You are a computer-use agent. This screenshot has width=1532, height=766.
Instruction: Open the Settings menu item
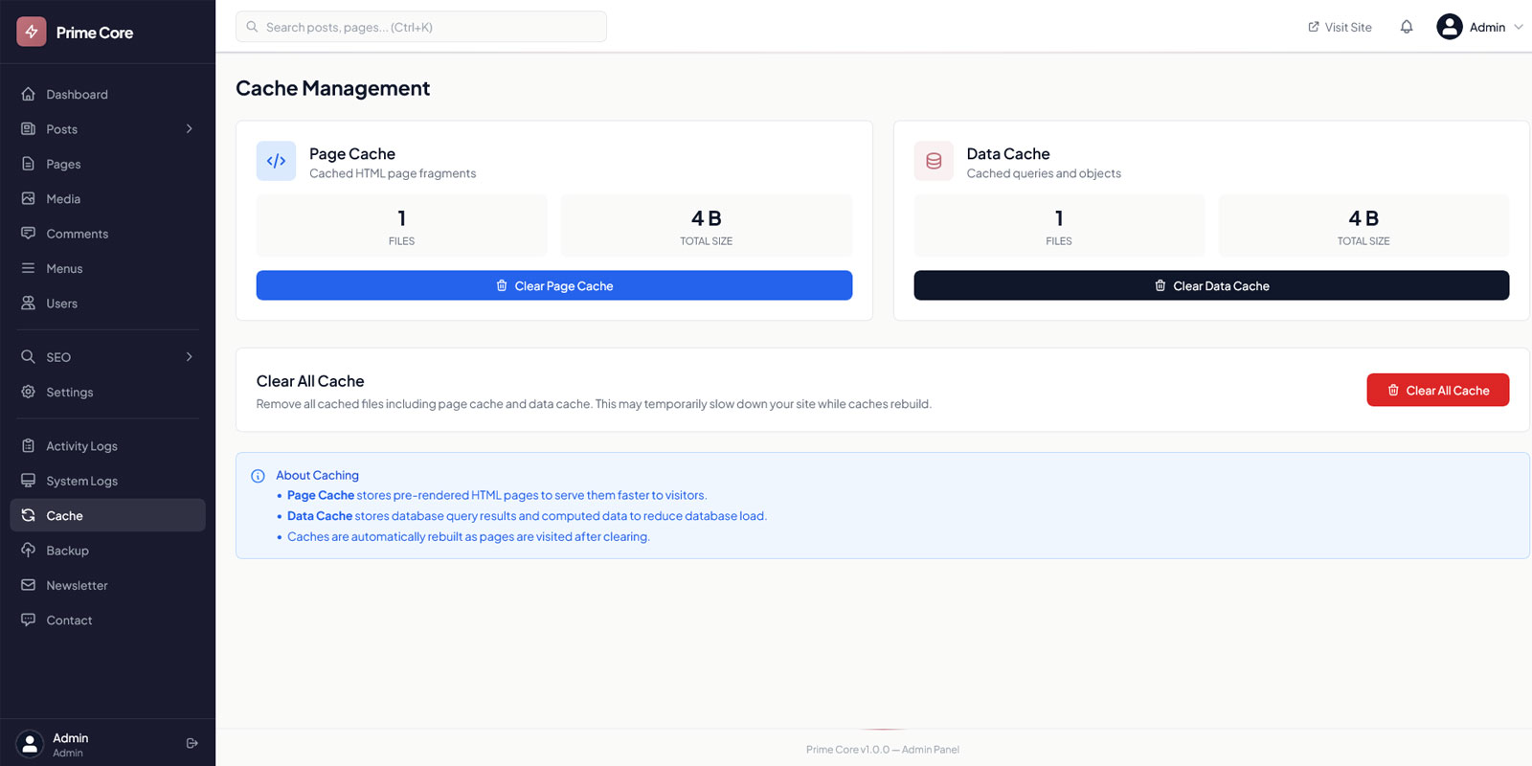(69, 393)
